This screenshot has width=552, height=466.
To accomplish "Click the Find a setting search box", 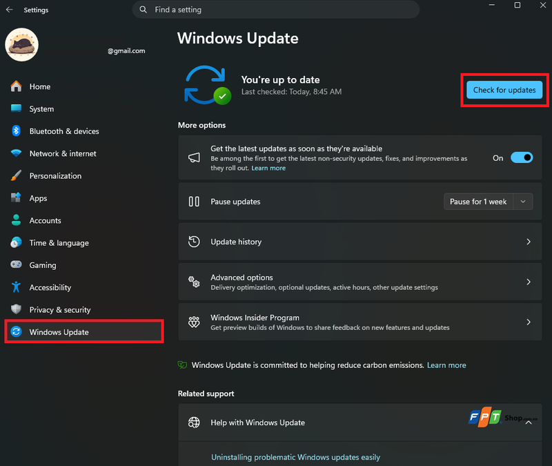I will [275, 10].
